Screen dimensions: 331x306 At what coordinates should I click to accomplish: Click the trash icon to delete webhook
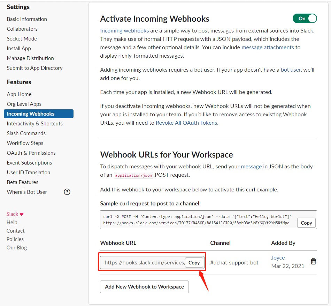coord(313,261)
